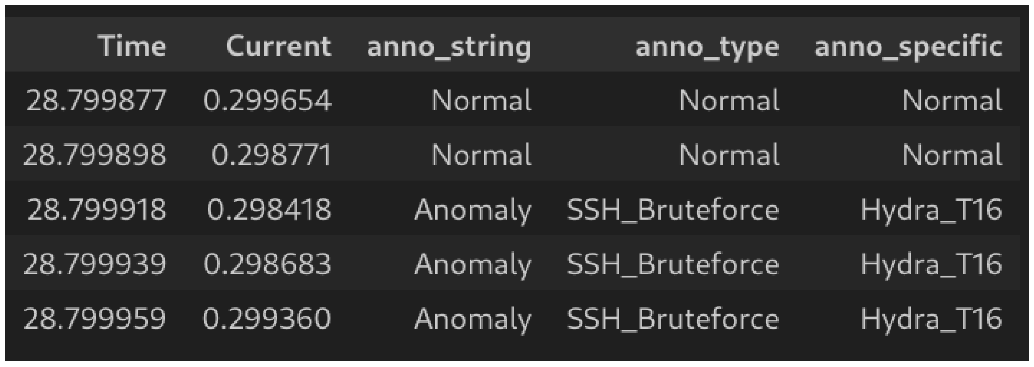This screenshot has height=367, width=1034.
Task: Select the Time cell 28.799959
Action: [x=95, y=319]
